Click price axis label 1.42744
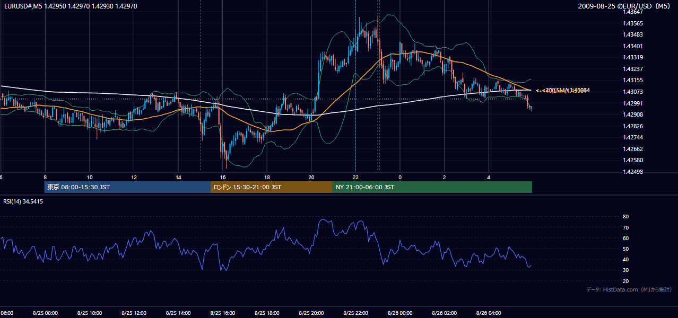 pos(633,137)
